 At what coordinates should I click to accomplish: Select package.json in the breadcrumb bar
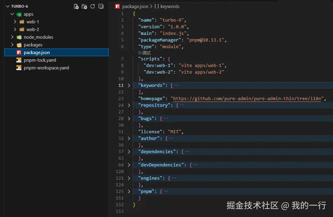click(x=135, y=6)
